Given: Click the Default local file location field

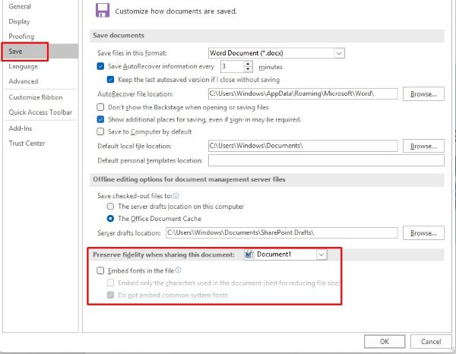Looking at the screenshot, I should 302,146.
